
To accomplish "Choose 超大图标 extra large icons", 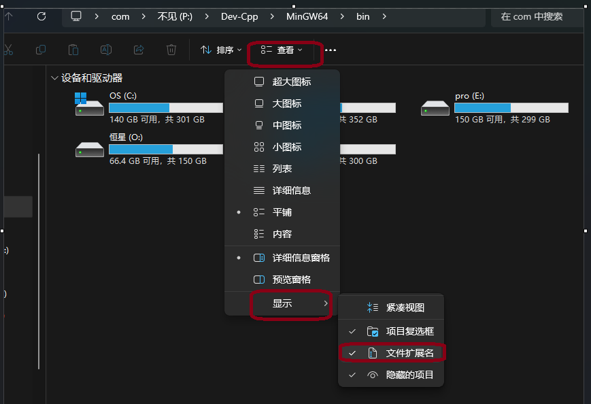I will click(x=291, y=82).
